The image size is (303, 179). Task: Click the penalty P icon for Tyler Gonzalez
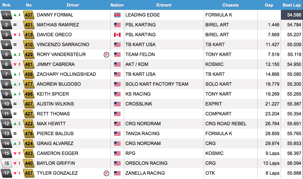(x=106, y=173)
